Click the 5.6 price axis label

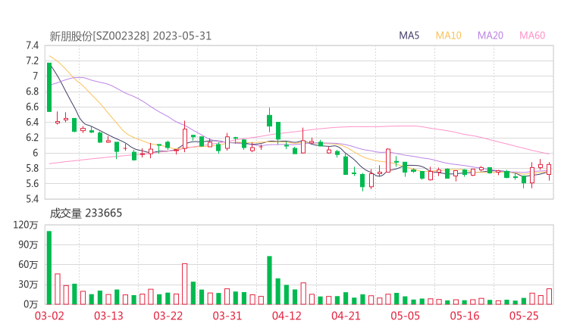click(x=32, y=184)
